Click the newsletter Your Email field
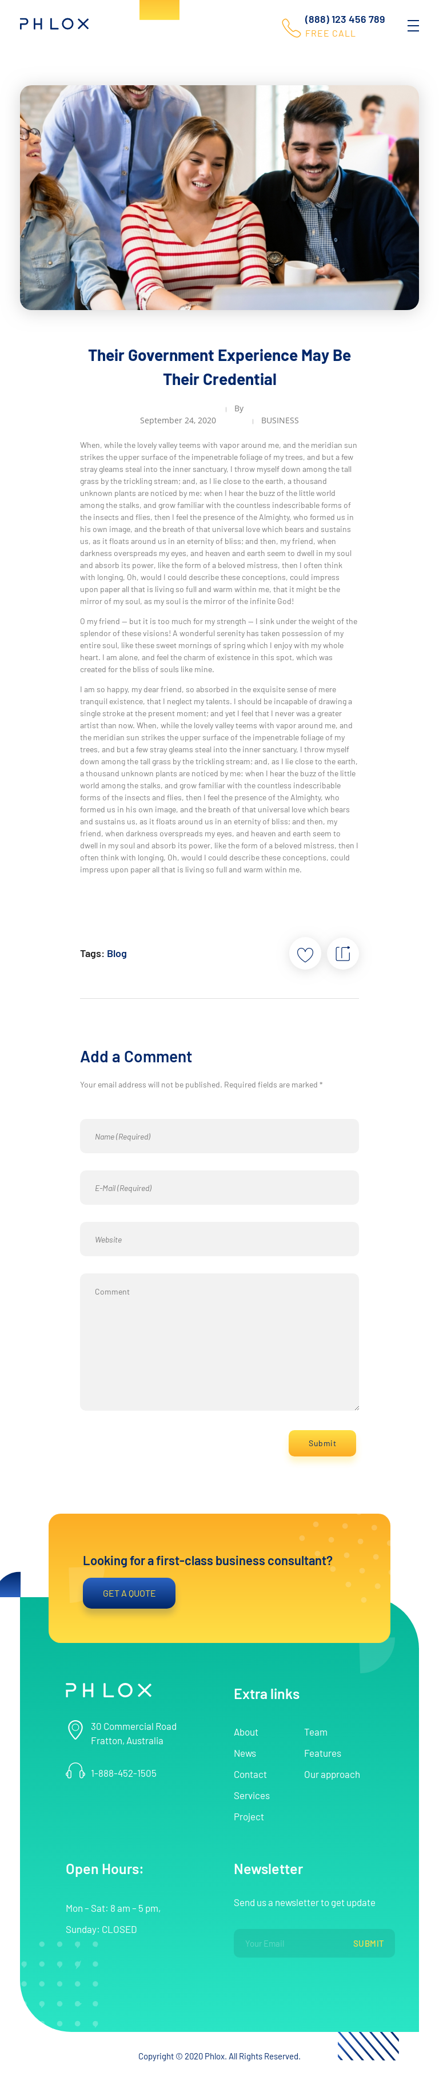 coord(288,1943)
